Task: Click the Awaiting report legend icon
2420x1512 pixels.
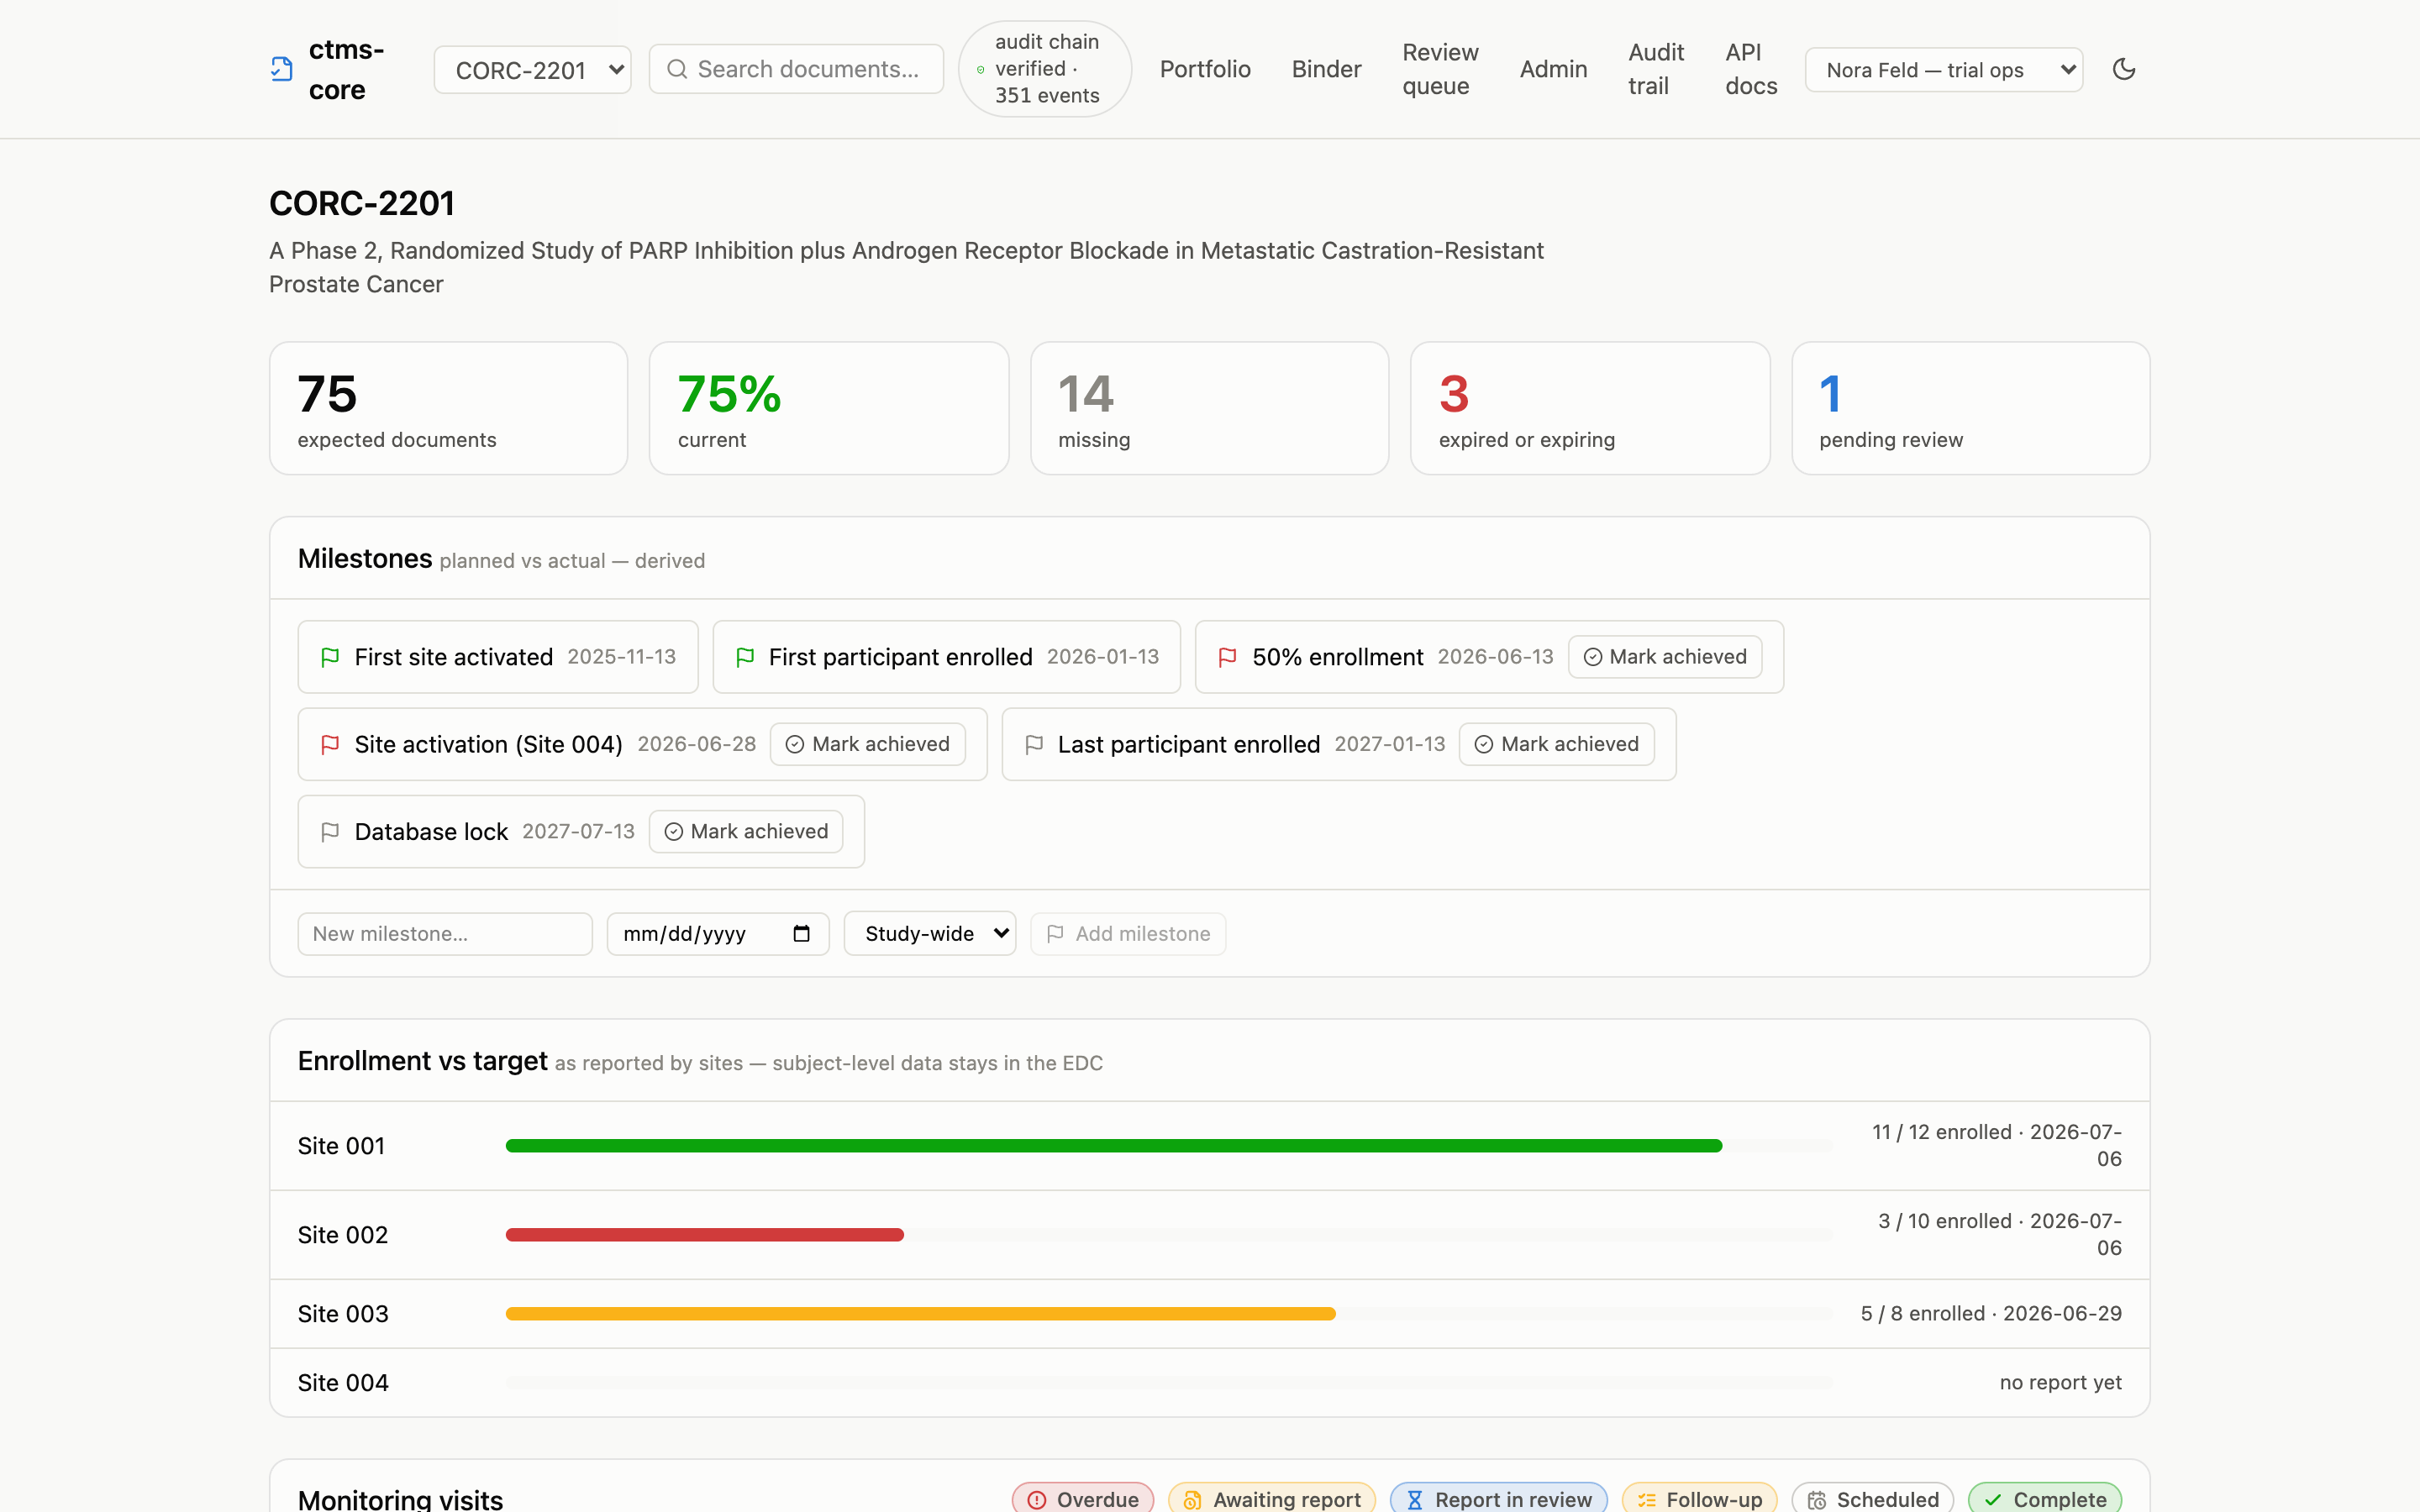Action: tap(1192, 1499)
